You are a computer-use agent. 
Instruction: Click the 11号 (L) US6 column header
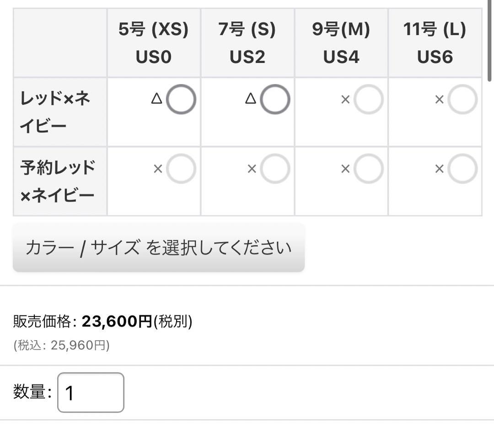pos(435,43)
